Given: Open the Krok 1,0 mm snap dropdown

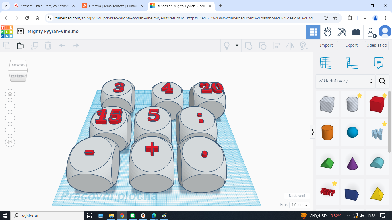Looking at the screenshot, I should pos(300,205).
